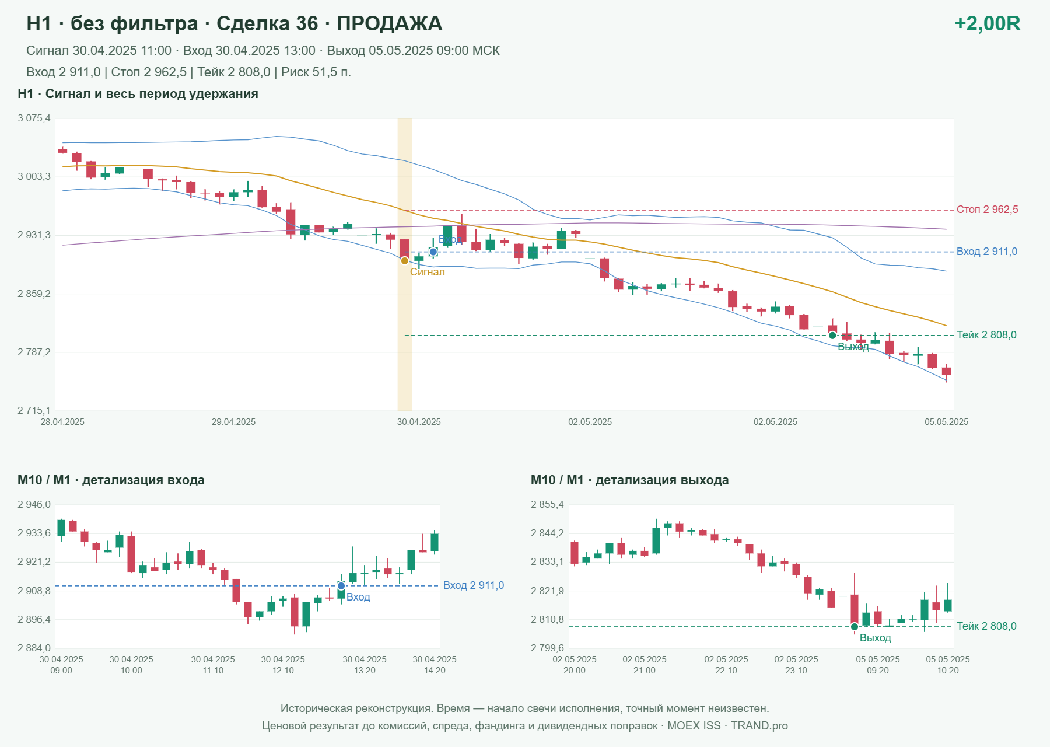Click heading 'M10 / M1 · детализация входа'
Image resolution: width=1050 pixels, height=747 pixels.
(111, 480)
